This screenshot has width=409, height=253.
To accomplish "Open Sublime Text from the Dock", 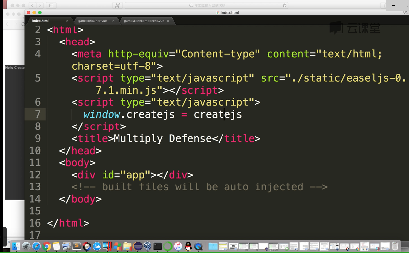I will click(77, 246).
